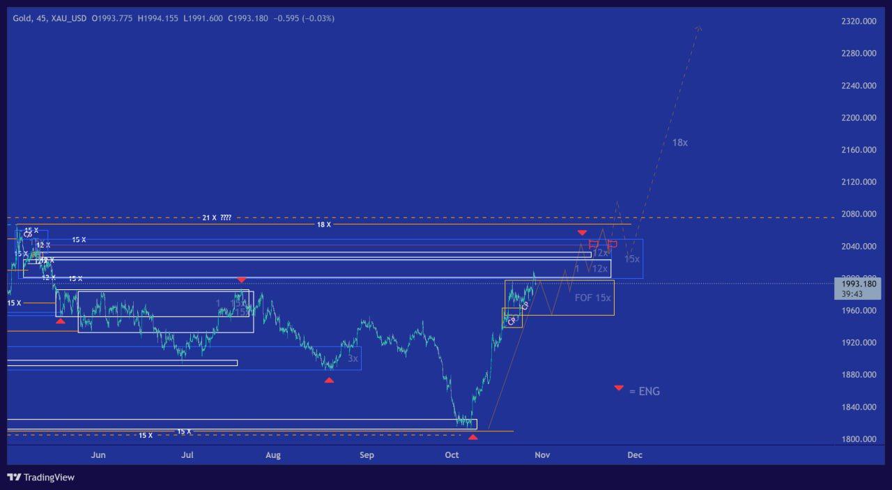The image size is (892, 490).
Task: Click the "= ENG" legend text
Action: click(x=644, y=392)
